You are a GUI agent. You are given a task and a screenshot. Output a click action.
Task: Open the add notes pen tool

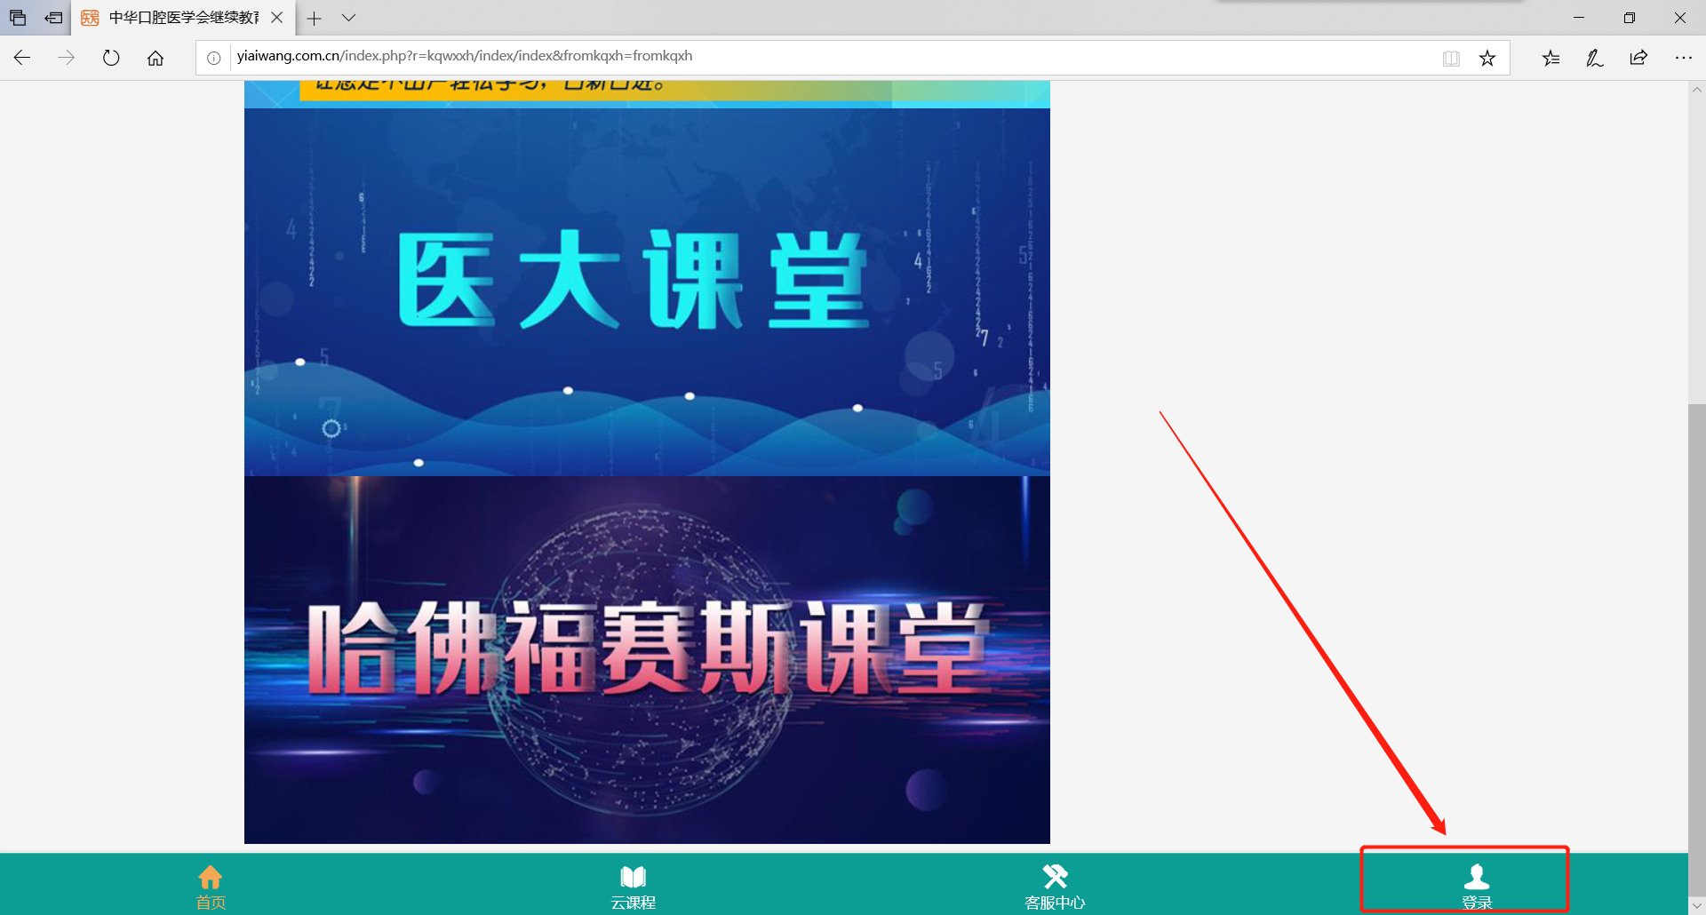pyautogui.click(x=1594, y=58)
